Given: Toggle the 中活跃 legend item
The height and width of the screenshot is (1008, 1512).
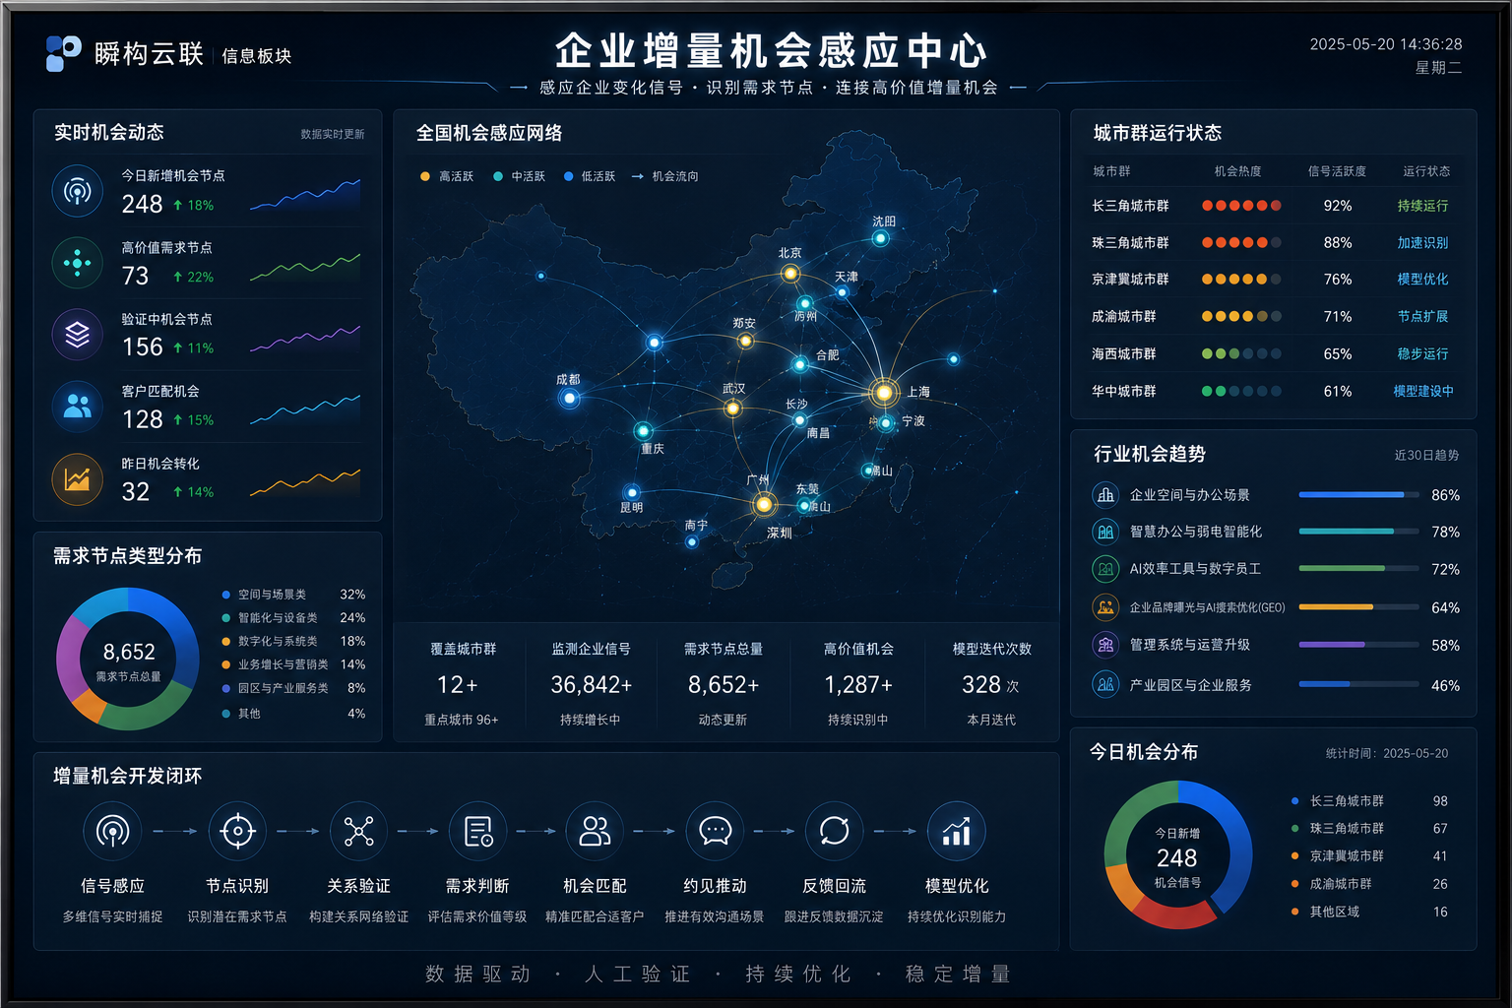Looking at the screenshot, I should pyautogui.click(x=519, y=176).
